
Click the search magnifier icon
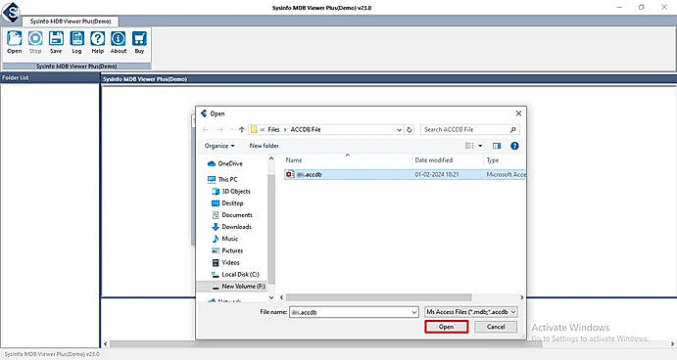[x=513, y=129]
